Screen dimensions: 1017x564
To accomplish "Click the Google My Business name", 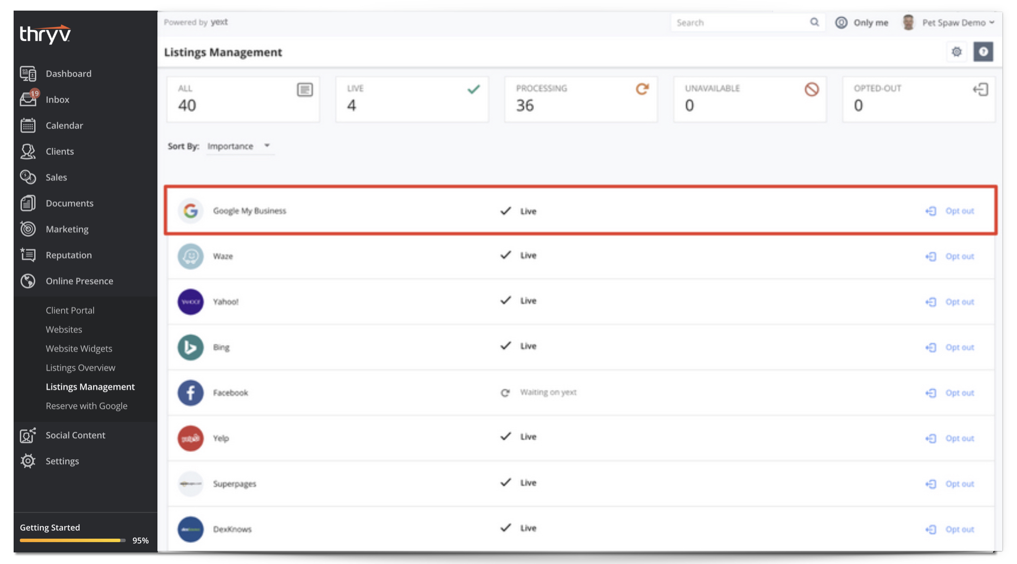I will (x=250, y=211).
